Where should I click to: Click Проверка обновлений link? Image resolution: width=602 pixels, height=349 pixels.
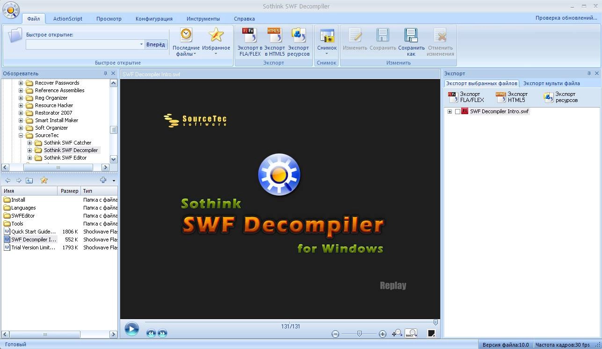tap(566, 18)
